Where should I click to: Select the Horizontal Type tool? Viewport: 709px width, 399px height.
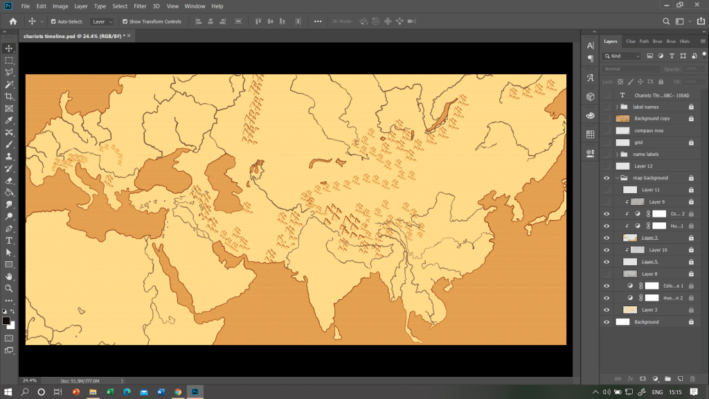(9, 240)
